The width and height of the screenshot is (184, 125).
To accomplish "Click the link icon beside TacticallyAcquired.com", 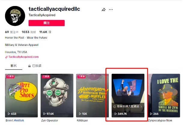I will point(6,57).
